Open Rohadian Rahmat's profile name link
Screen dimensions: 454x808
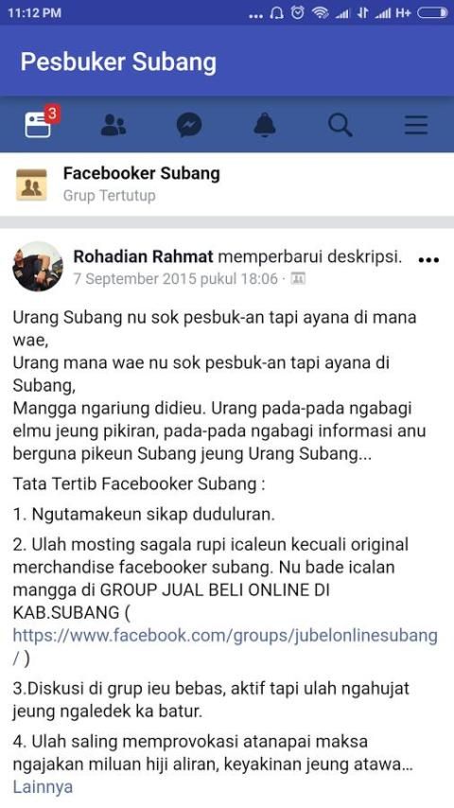click(x=143, y=256)
